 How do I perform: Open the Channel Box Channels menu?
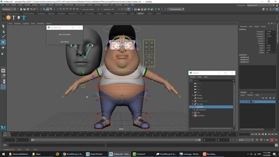[243, 26]
